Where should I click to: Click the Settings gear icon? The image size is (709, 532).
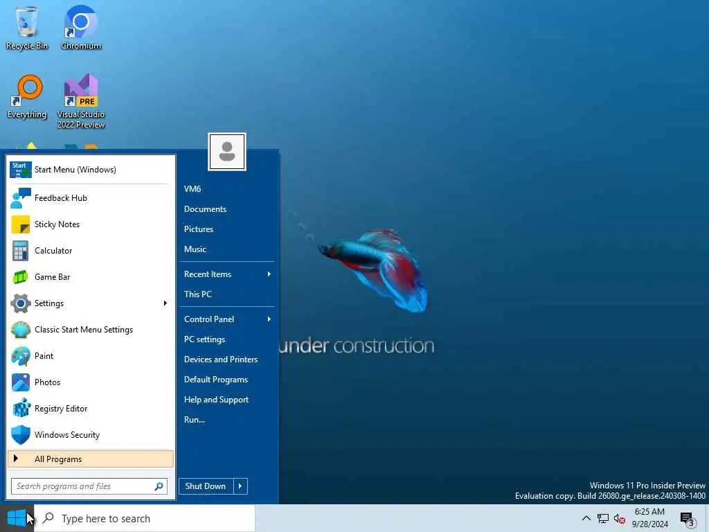[20, 303]
